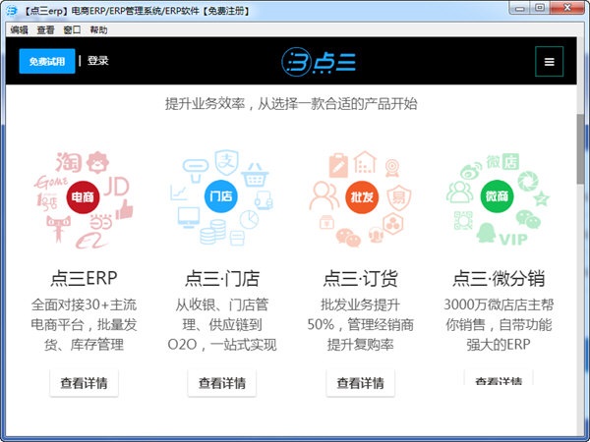The width and height of the screenshot is (590, 442).
Task: Click the red 电商 circle icon
Action: pyautogui.click(x=83, y=196)
